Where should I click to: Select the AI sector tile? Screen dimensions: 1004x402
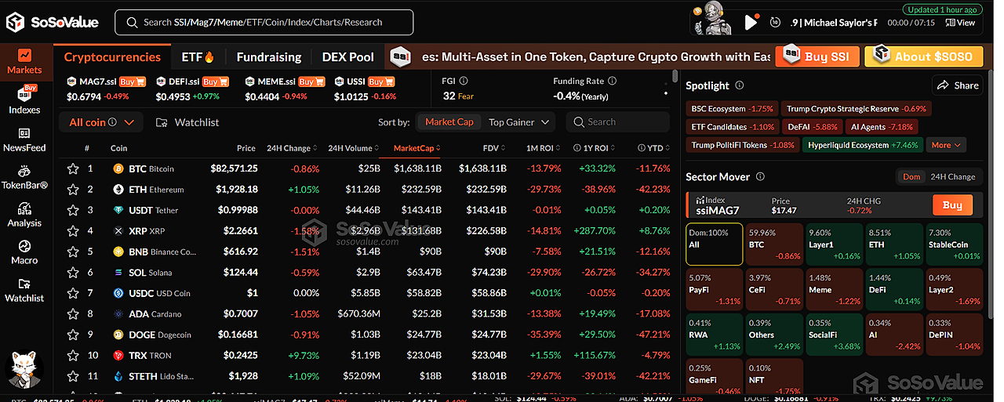(x=894, y=335)
